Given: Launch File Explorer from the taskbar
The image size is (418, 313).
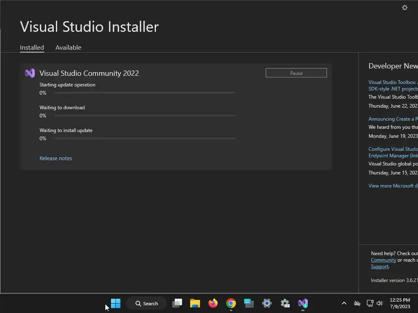Looking at the screenshot, I should [x=195, y=303].
